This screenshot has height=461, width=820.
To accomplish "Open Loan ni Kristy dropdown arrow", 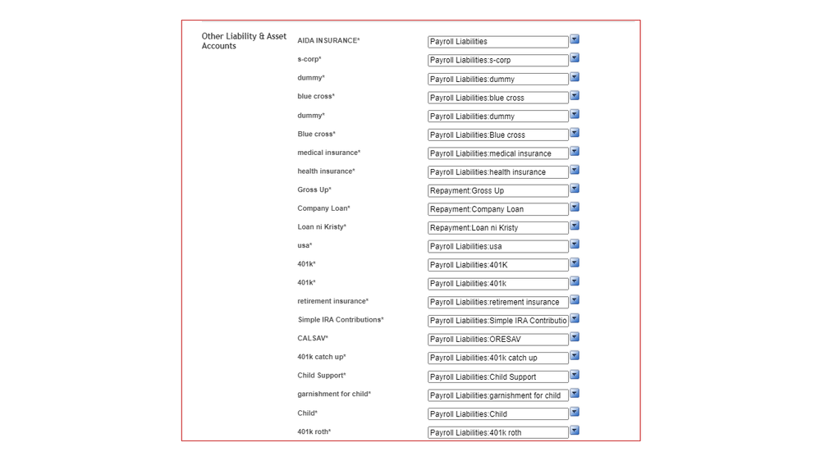I will pyautogui.click(x=575, y=226).
